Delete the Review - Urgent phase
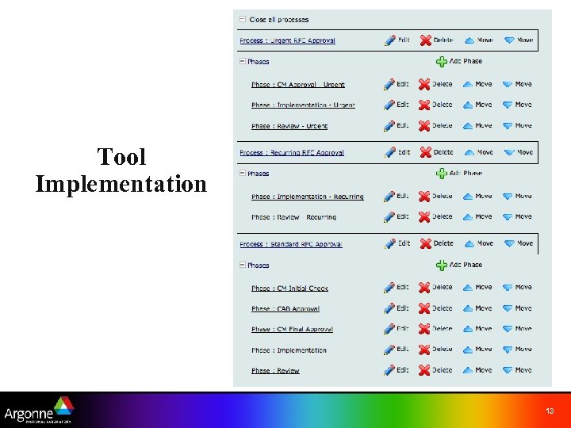571x428 pixels. tap(435, 125)
